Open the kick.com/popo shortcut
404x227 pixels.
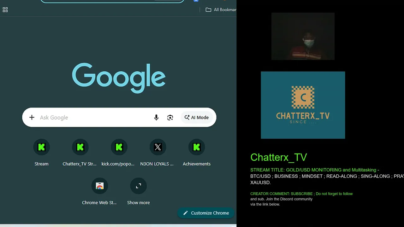pos(119,153)
